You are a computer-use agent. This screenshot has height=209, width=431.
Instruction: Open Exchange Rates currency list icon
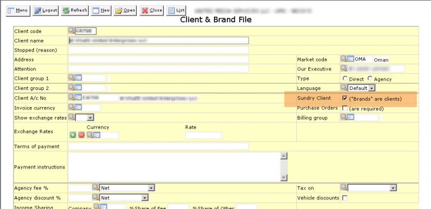[96, 135]
